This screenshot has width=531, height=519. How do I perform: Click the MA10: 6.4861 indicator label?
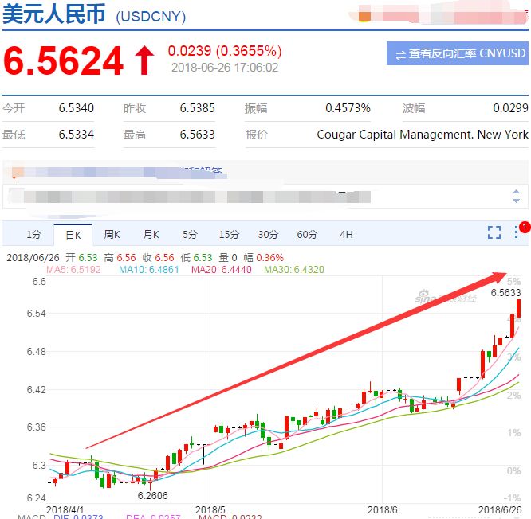pos(148,270)
